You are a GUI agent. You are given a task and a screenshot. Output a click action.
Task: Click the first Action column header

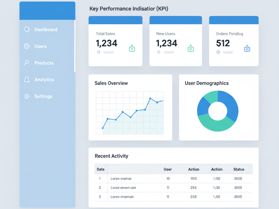pos(194,169)
